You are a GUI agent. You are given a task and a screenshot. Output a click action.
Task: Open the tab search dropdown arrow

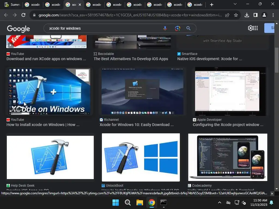(x=235, y=4)
